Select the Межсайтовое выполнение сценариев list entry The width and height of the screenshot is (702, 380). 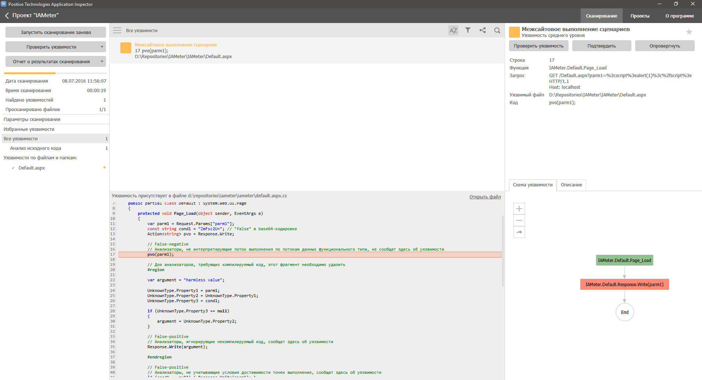(x=307, y=50)
